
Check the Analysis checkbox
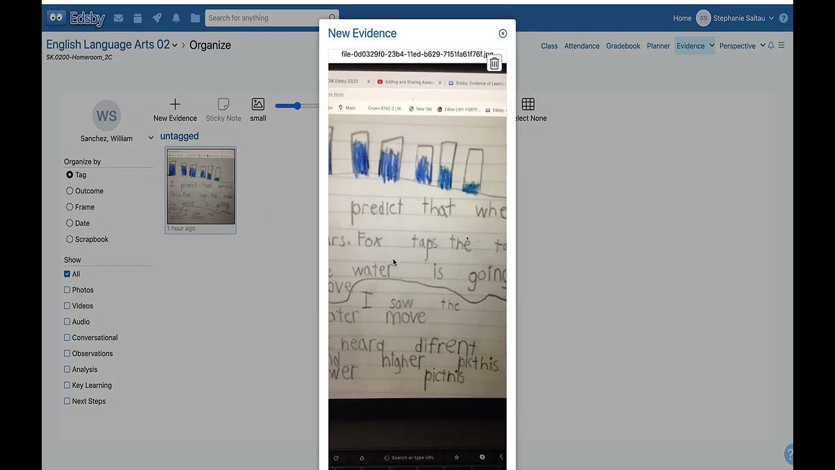(x=67, y=369)
